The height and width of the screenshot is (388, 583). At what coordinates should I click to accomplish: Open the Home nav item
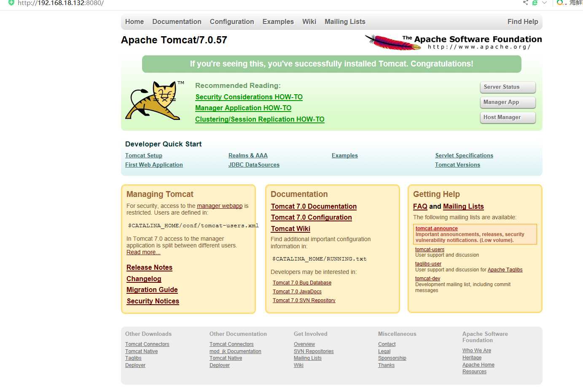(134, 22)
